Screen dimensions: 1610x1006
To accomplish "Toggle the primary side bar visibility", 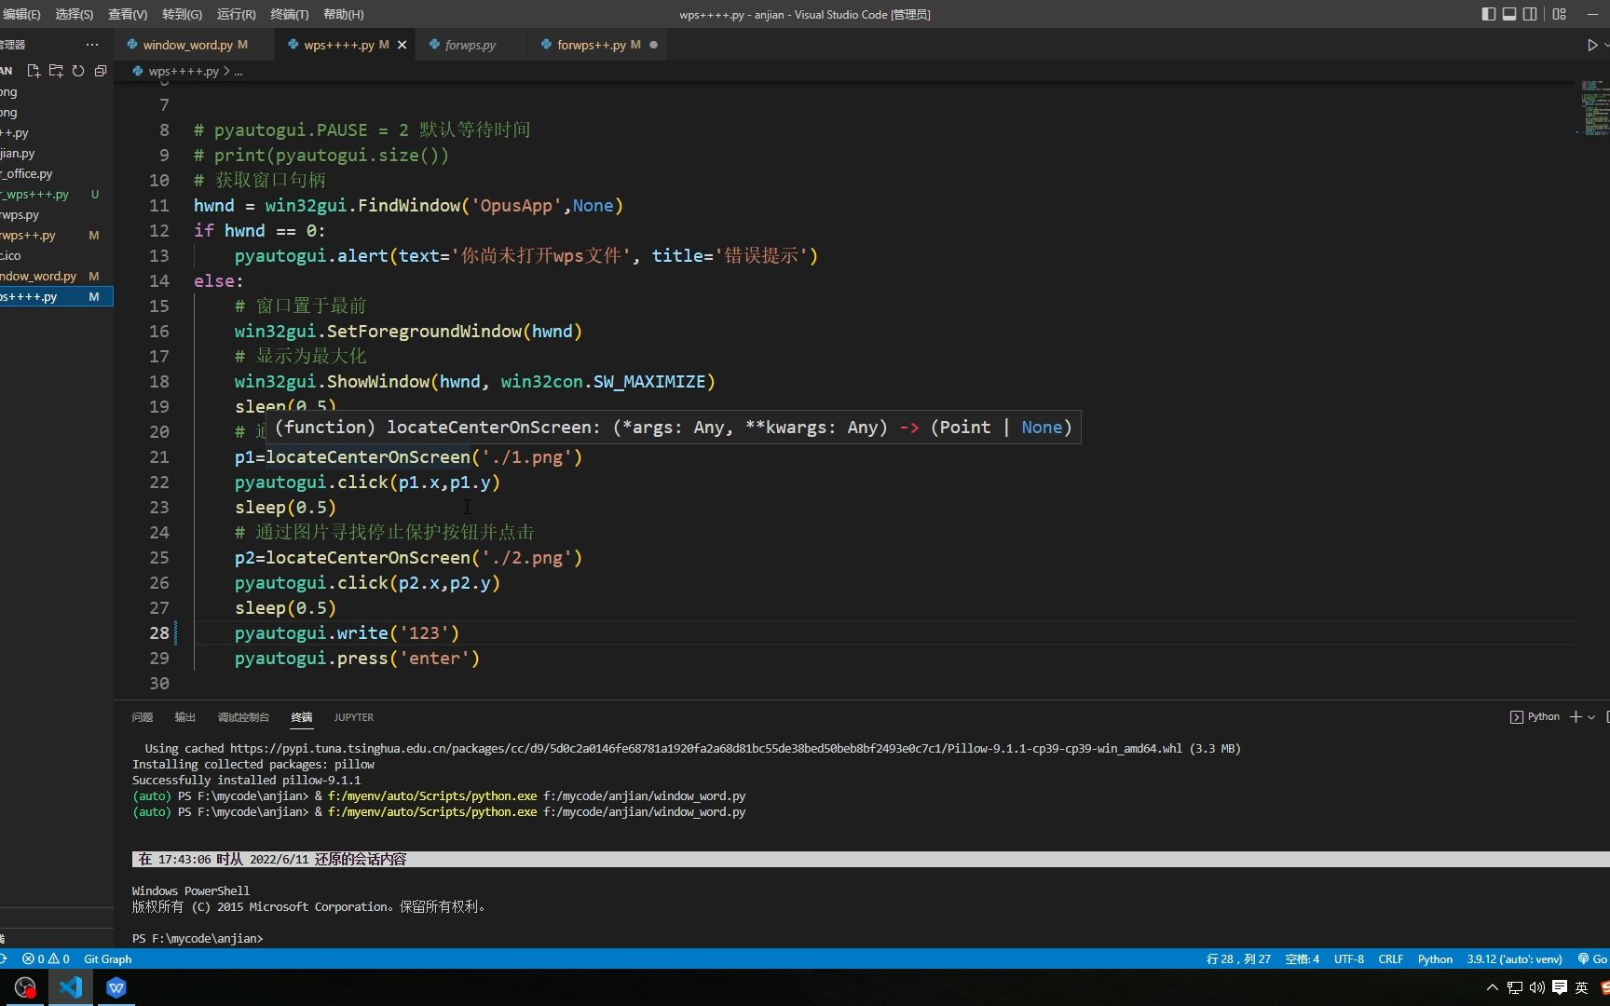I will 1488,14.
